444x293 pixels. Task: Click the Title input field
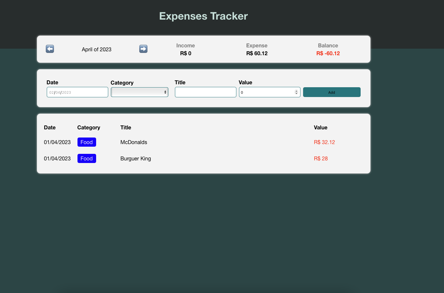(x=205, y=92)
